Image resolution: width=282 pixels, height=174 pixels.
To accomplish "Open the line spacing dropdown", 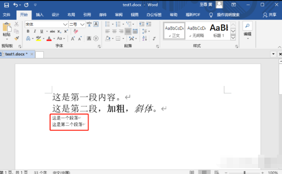I will pos(146,32).
